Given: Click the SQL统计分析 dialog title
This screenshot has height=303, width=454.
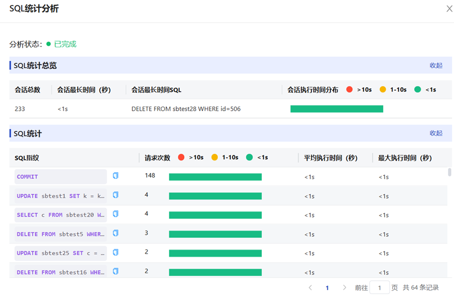Looking at the screenshot, I should [x=34, y=9].
